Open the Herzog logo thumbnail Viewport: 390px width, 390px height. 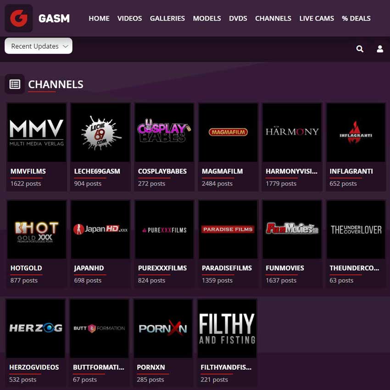(36, 329)
